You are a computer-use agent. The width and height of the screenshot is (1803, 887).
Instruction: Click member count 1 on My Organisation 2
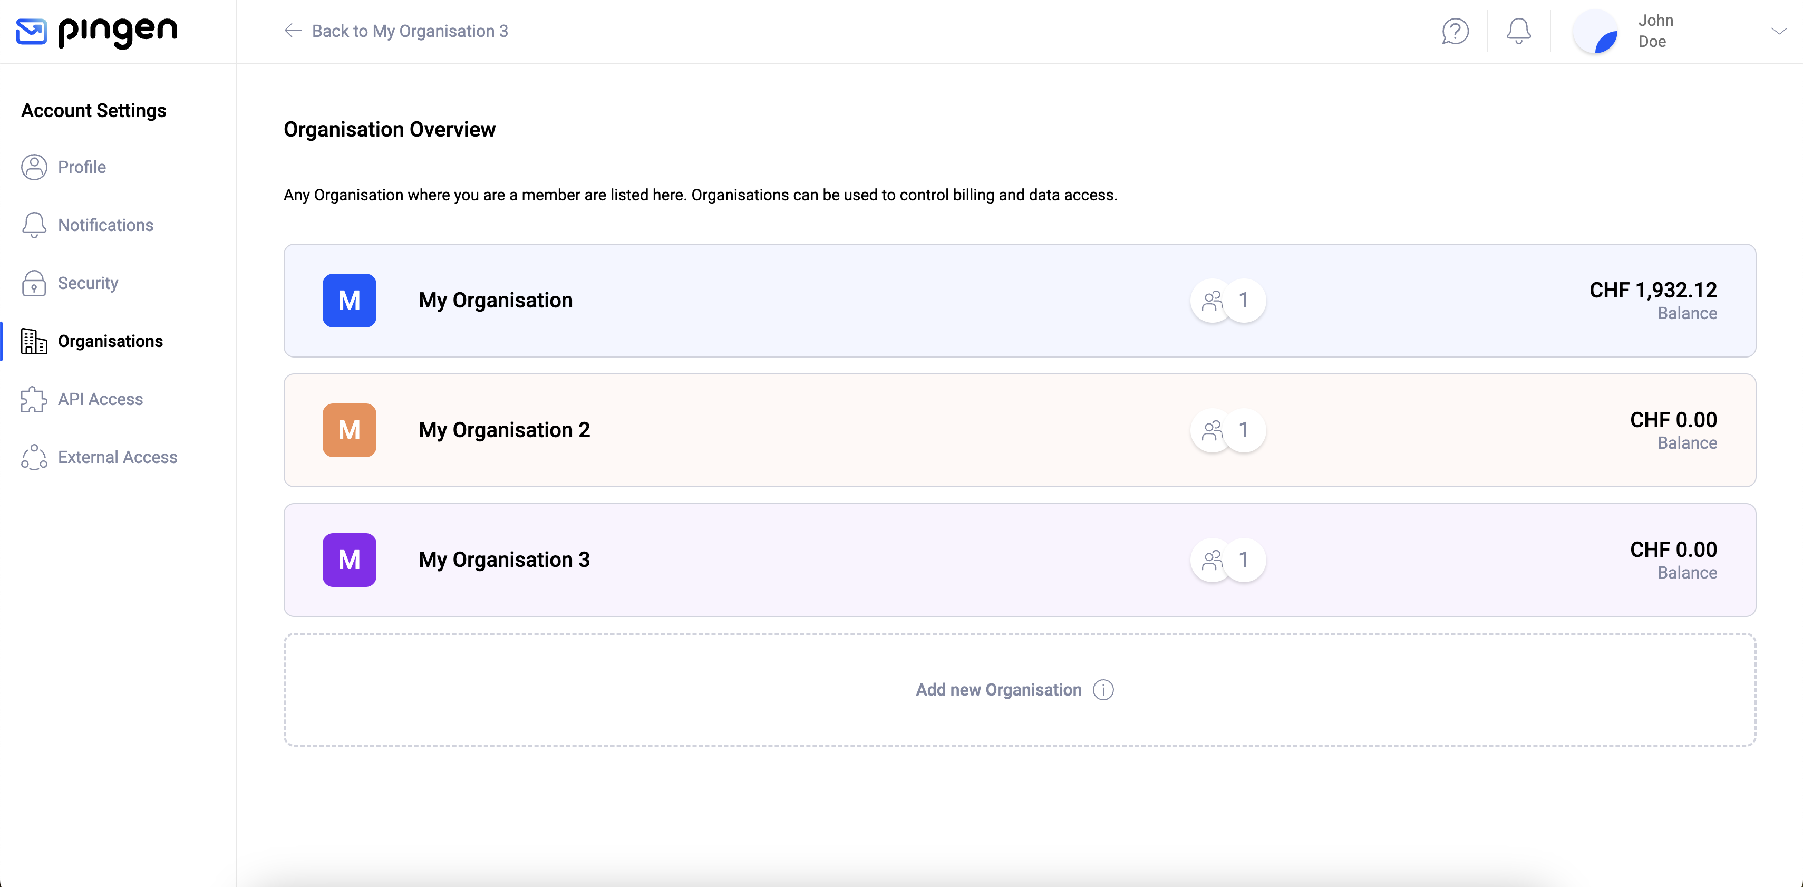[1244, 430]
